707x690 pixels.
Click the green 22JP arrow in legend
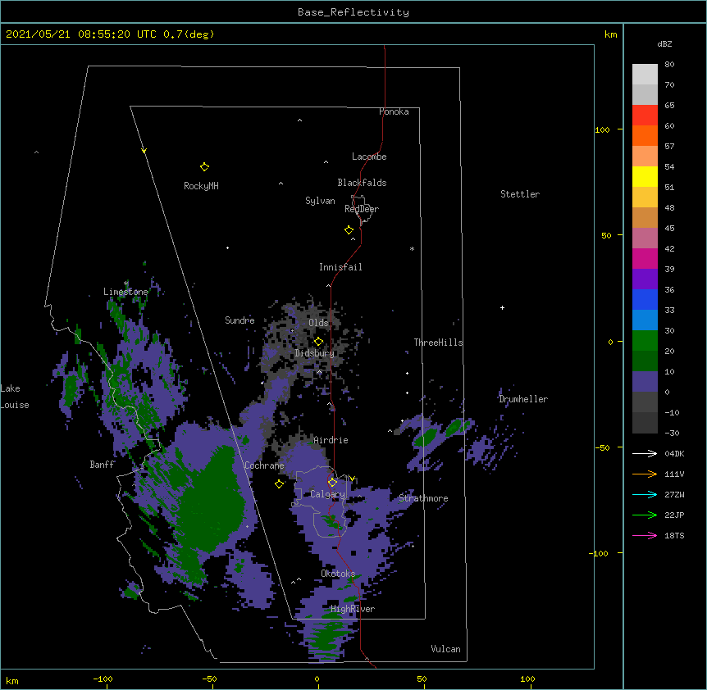tap(645, 515)
